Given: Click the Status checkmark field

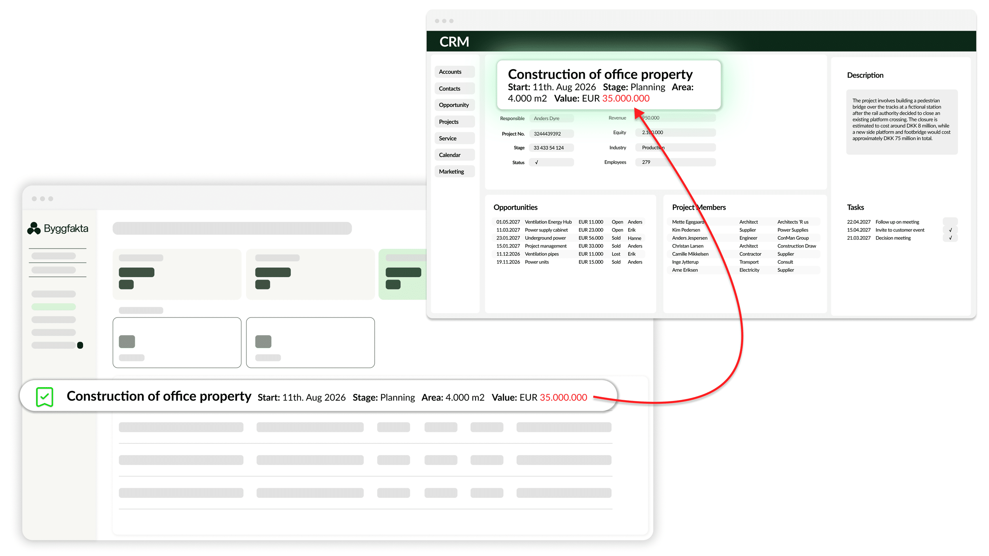Looking at the screenshot, I should click(x=551, y=162).
